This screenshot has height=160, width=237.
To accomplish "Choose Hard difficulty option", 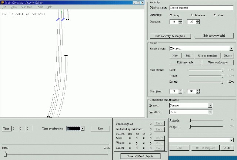I will point(215,15).
